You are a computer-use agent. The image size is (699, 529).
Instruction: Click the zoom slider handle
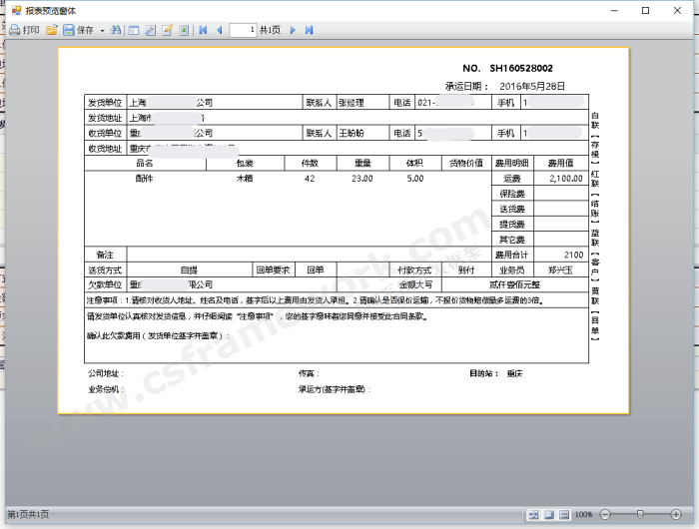point(639,514)
